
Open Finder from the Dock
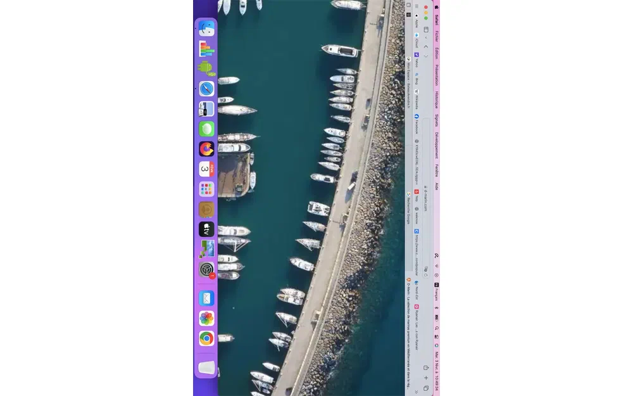tap(206, 29)
